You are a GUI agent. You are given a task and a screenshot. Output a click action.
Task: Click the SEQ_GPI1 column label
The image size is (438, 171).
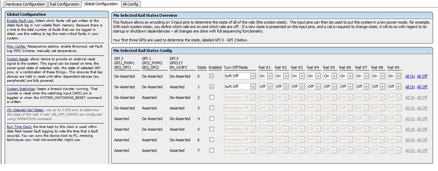(123, 67)
